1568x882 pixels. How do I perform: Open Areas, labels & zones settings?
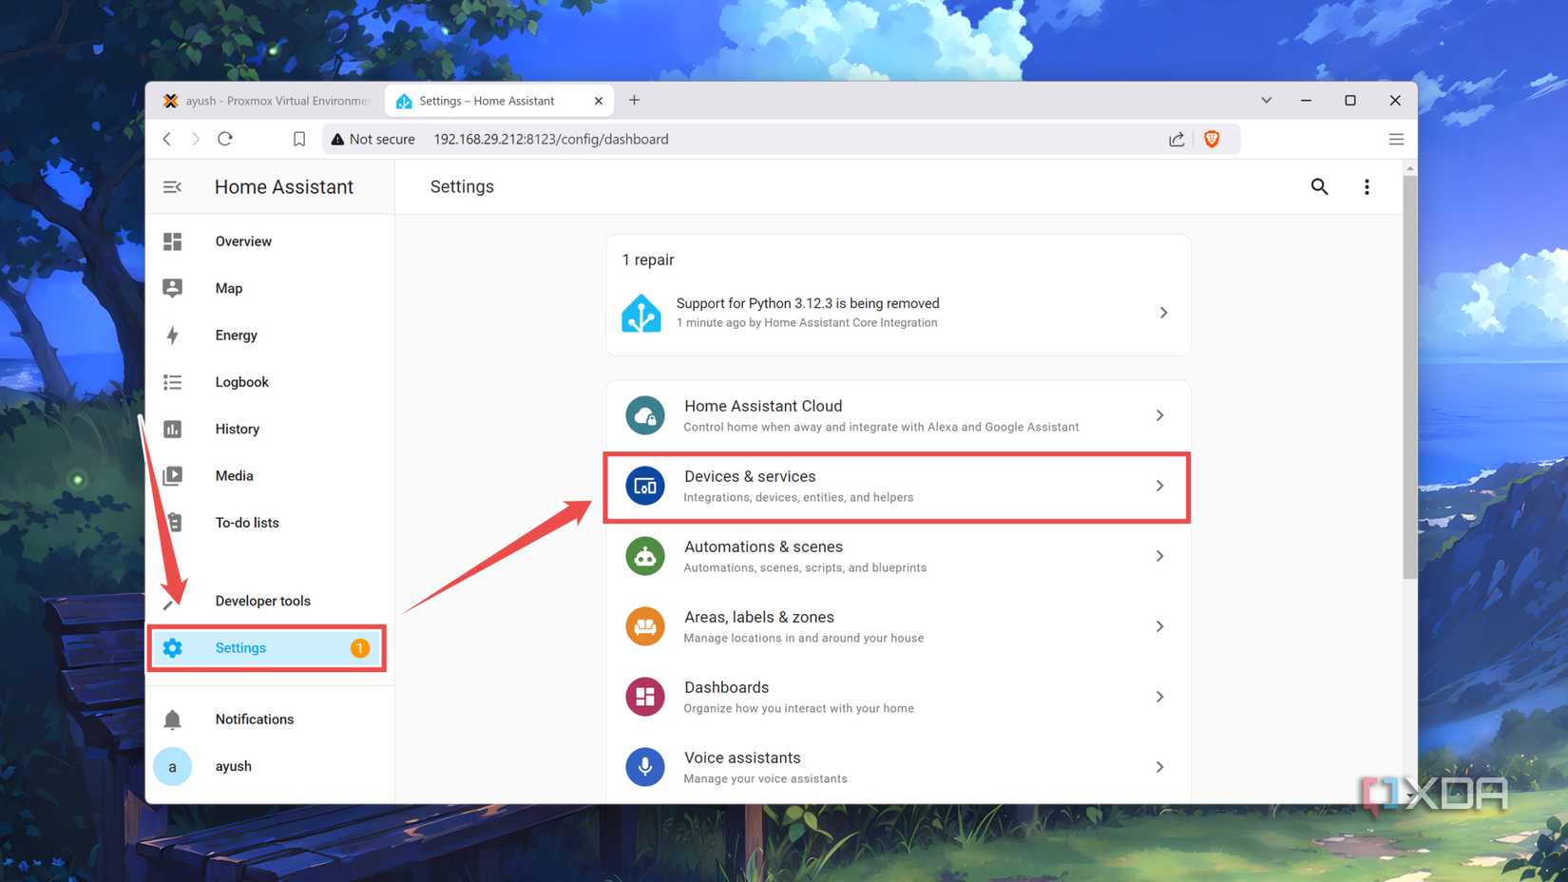tap(898, 626)
